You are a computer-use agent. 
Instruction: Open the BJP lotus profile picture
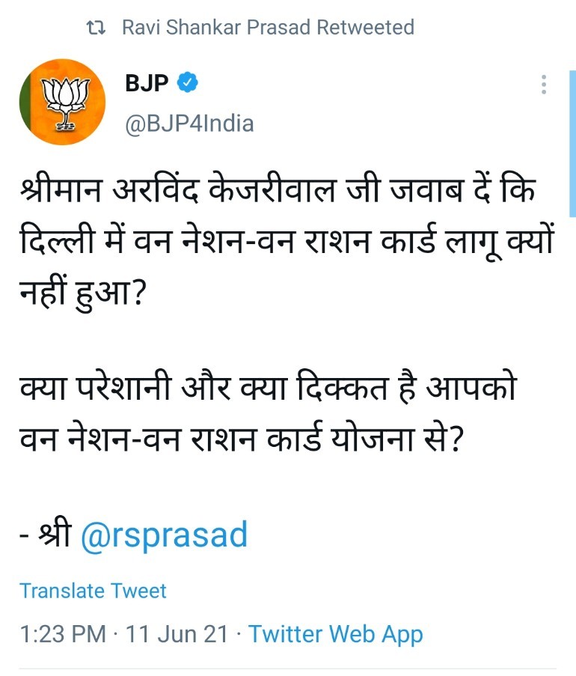coord(63,102)
